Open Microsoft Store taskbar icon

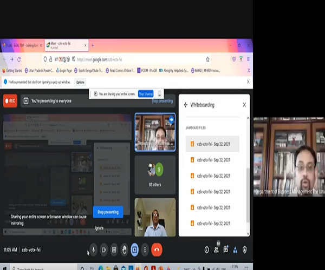pos(116,268)
